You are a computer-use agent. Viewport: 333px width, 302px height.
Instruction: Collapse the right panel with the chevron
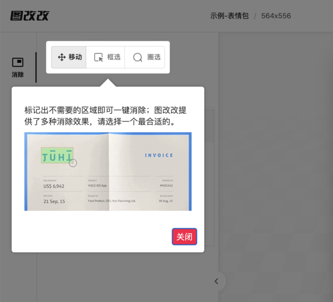tap(216, 281)
